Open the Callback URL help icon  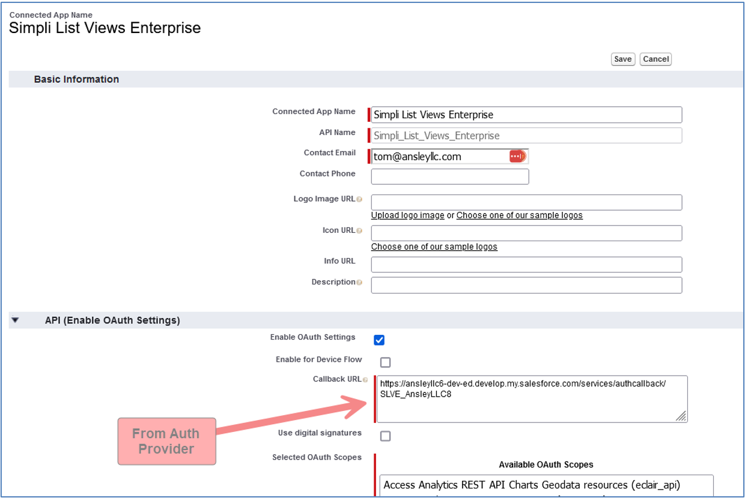tap(365, 380)
